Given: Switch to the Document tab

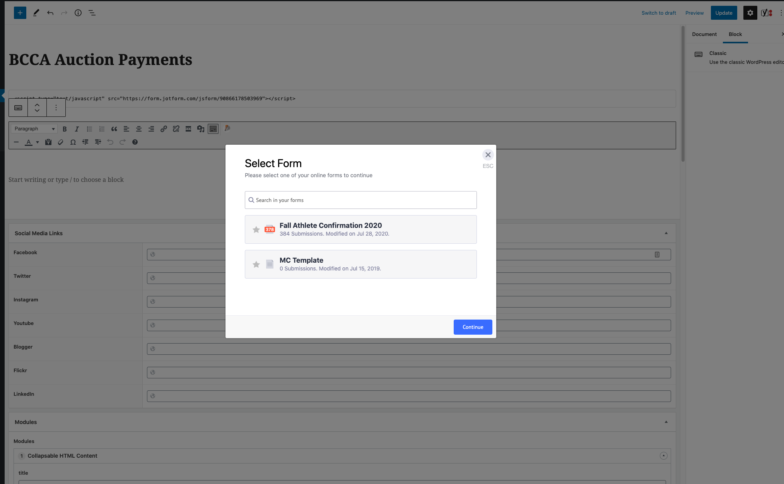Looking at the screenshot, I should tap(704, 34).
